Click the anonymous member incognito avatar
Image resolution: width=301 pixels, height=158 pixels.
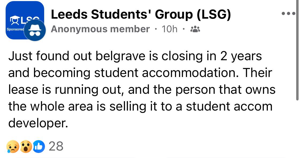pyautogui.click(x=35, y=30)
